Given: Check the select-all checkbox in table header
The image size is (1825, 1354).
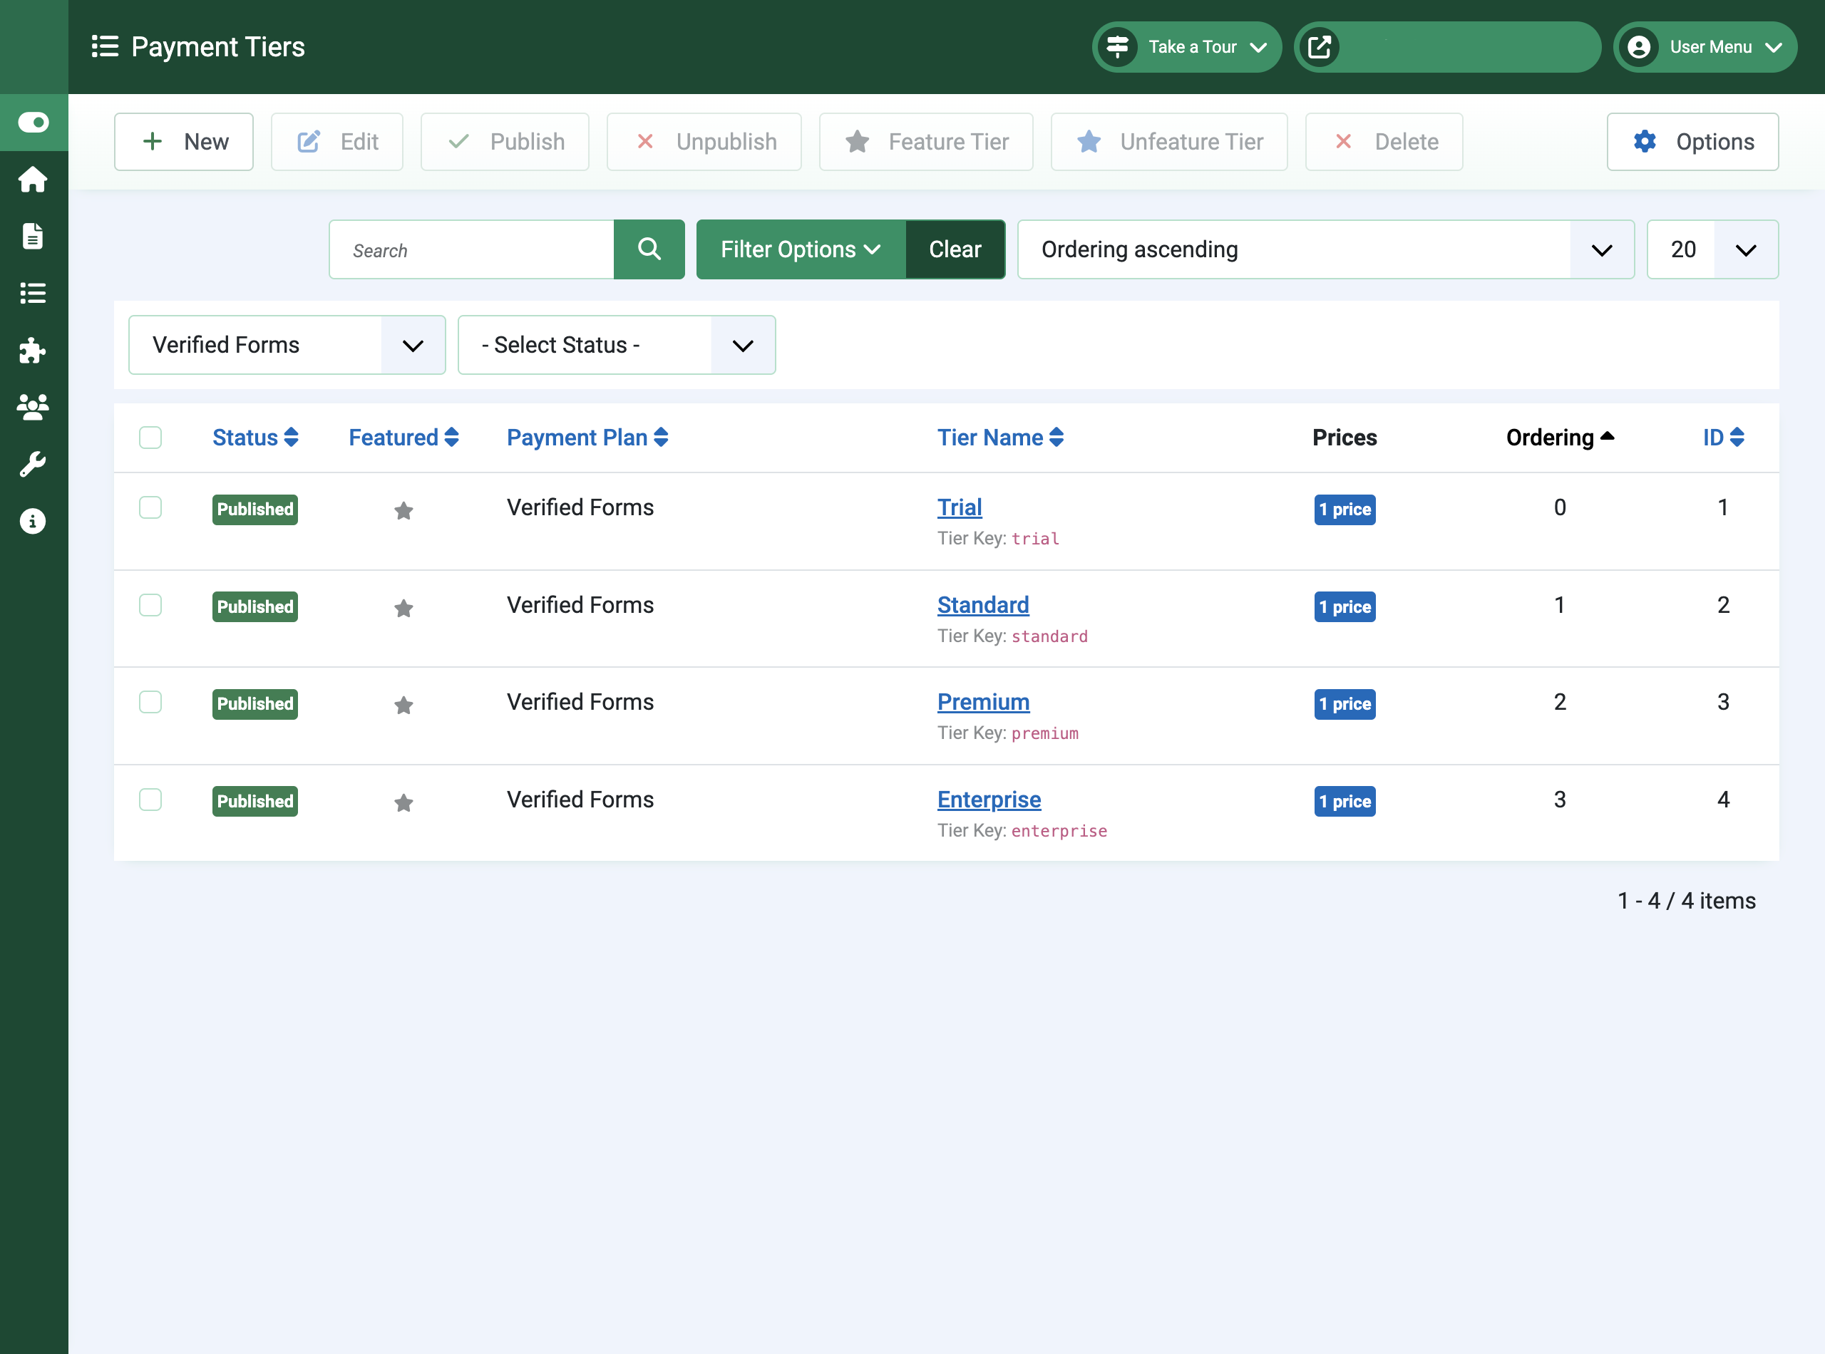Looking at the screenshot, I should point(151,438).
